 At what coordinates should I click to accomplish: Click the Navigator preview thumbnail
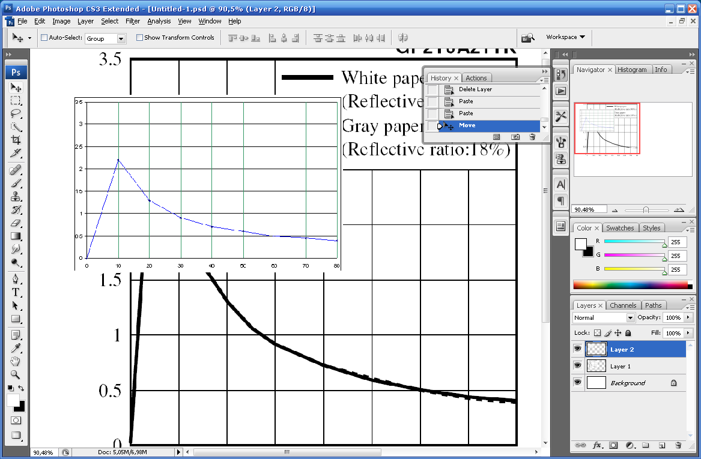[607, 128]
